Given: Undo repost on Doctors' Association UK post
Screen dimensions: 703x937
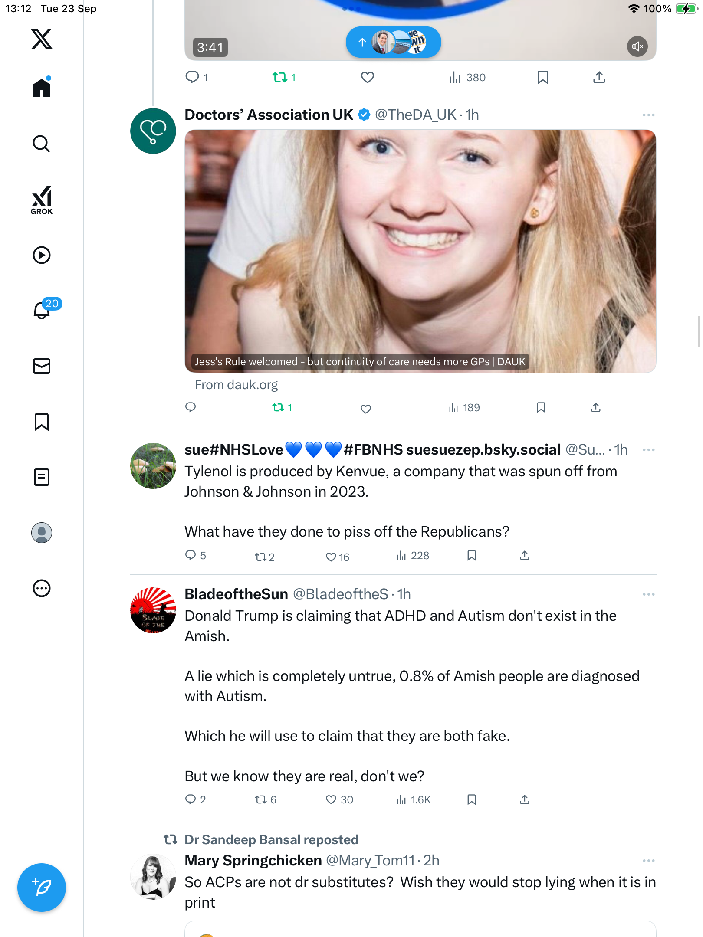Looking at the screenshot, I should [278, 407].
